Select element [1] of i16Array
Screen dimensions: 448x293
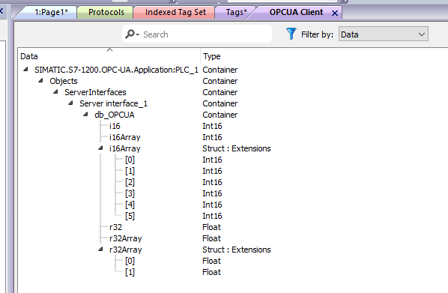click(130, 171)
